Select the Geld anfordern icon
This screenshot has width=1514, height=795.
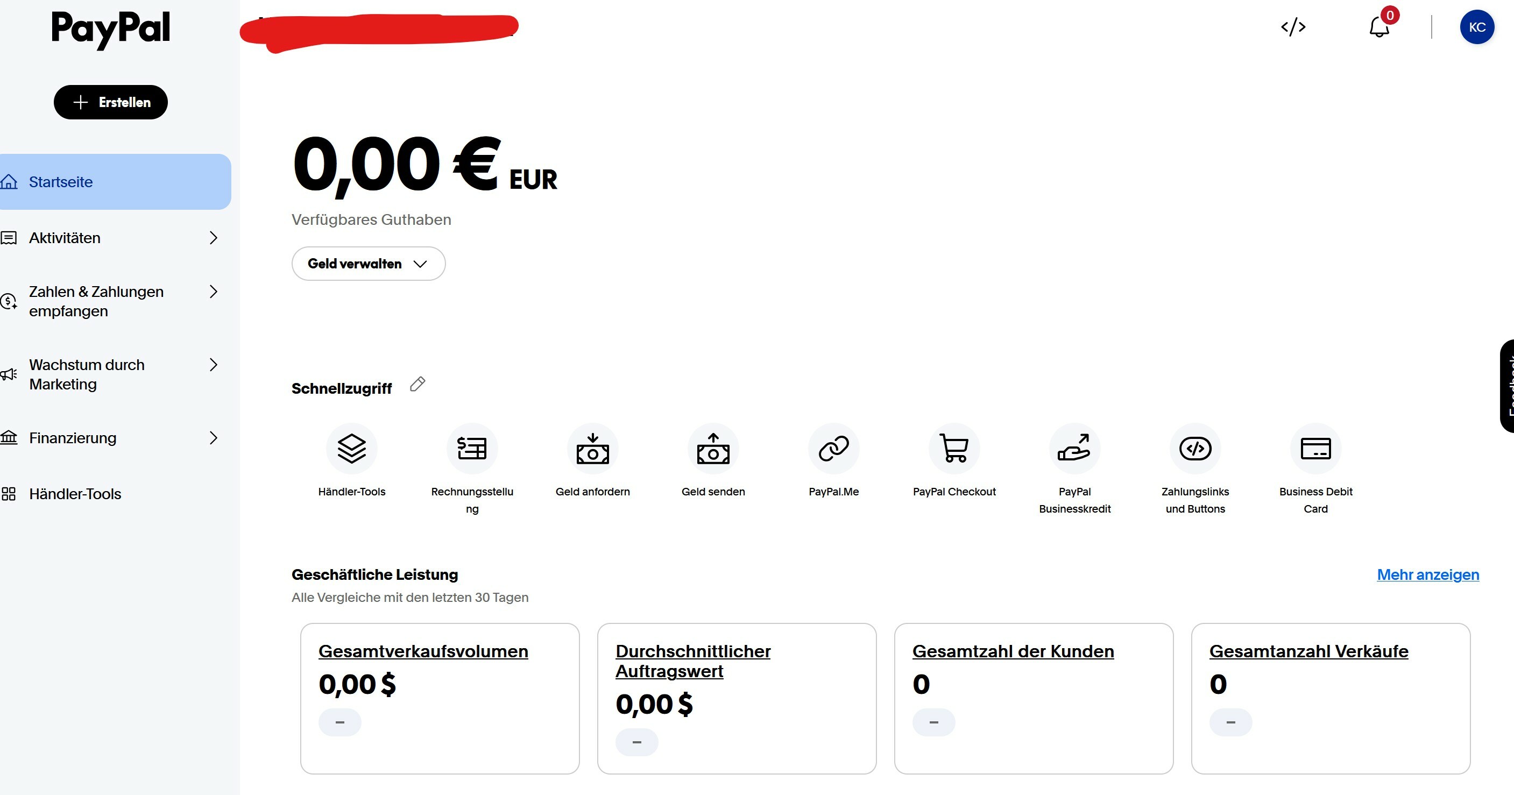(592, 448)
